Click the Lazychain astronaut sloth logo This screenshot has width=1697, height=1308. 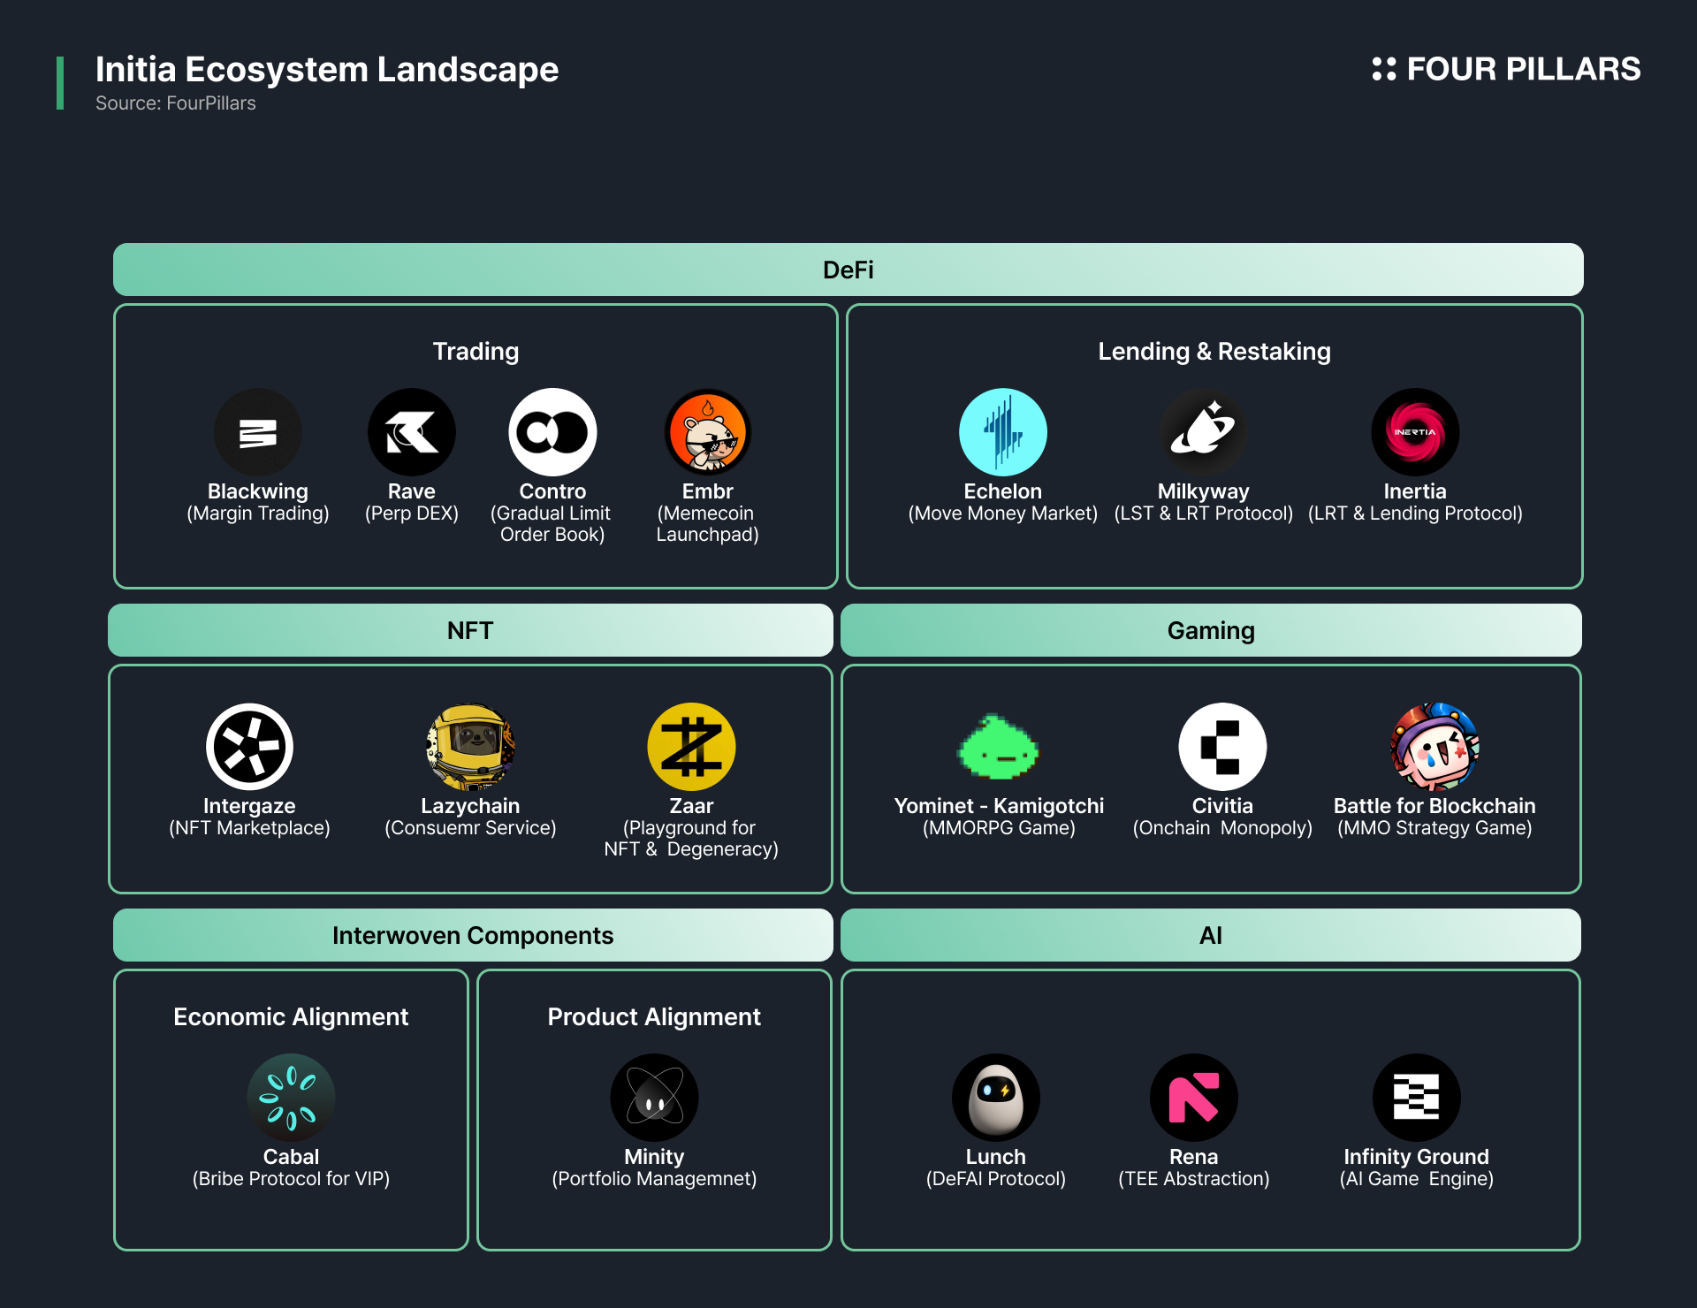coord(470,747)
